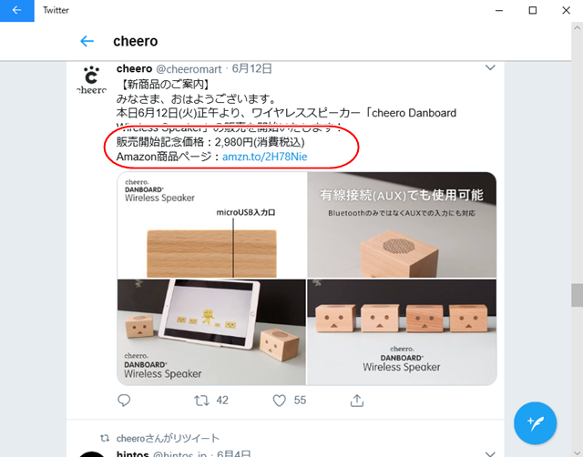Click the vertical scrollbar thumb
The image size is (583, 457).
pos(577,295)
